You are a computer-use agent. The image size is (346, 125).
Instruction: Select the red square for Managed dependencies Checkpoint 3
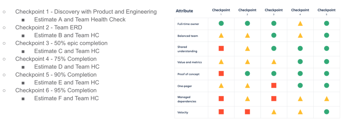point(274,99)
